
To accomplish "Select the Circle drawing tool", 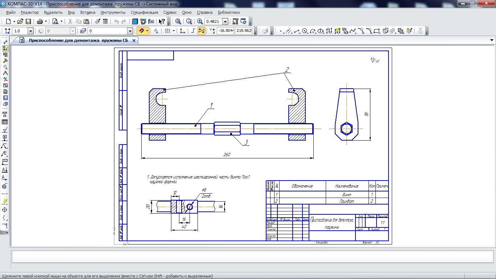I will (304, 31).
